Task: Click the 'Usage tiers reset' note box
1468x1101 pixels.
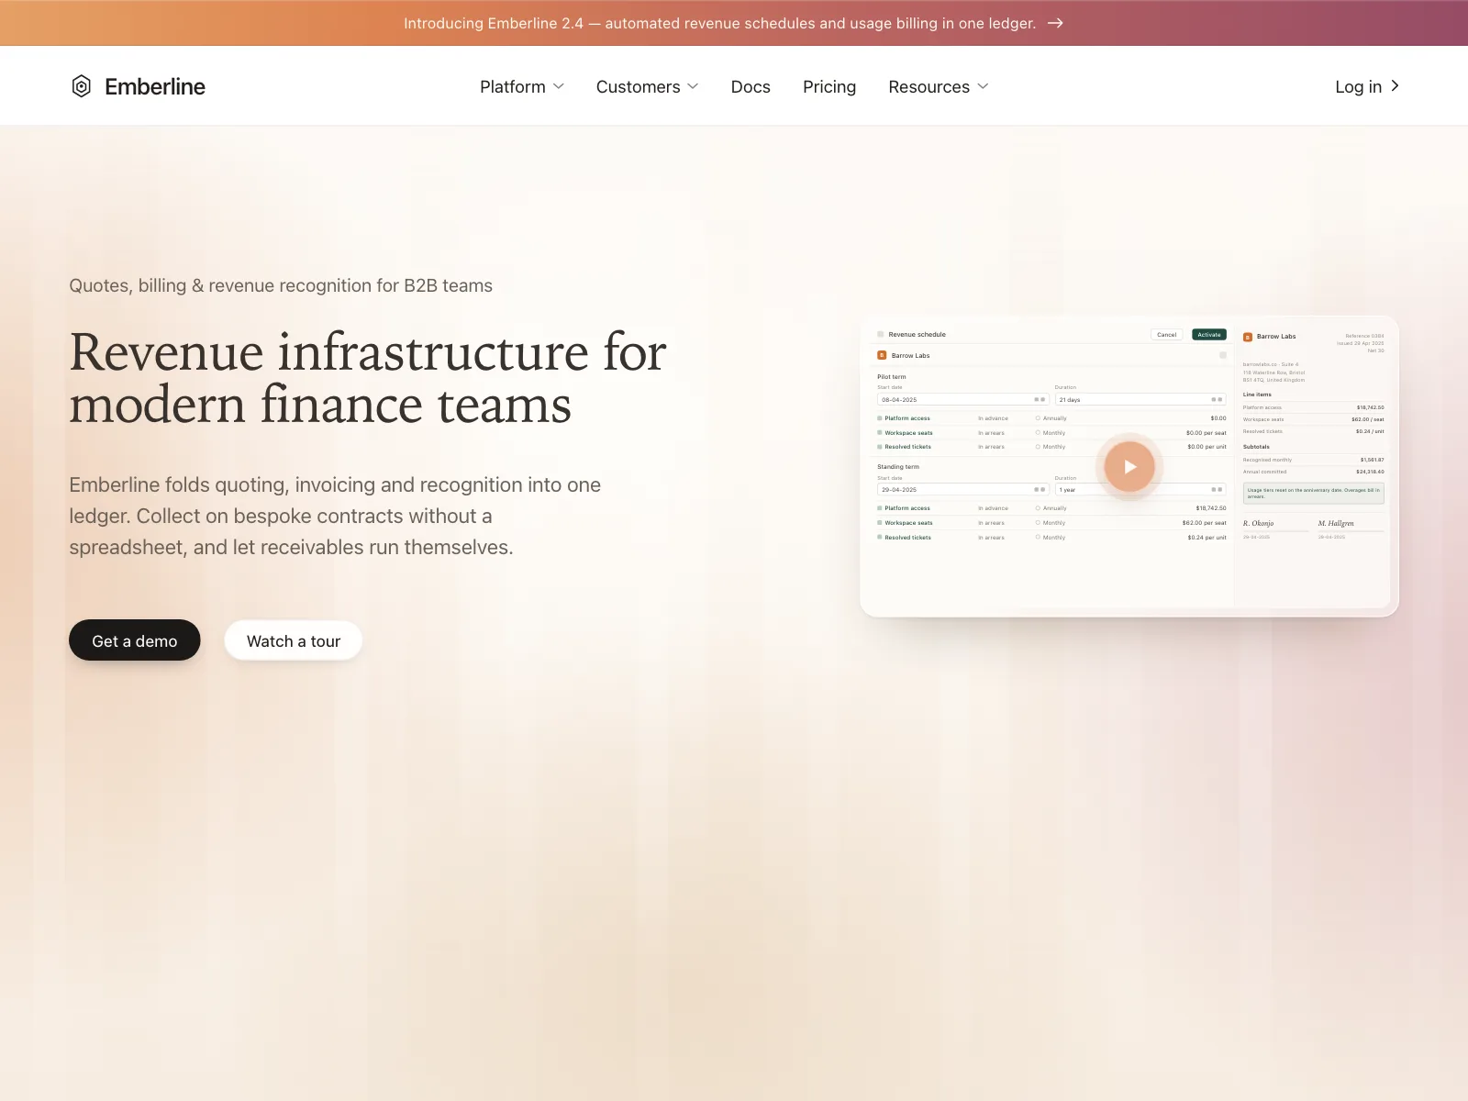Action: [x=1314, y=493]
